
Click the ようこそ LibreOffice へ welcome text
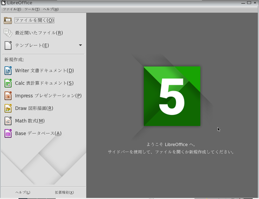[x=171, y=145]
